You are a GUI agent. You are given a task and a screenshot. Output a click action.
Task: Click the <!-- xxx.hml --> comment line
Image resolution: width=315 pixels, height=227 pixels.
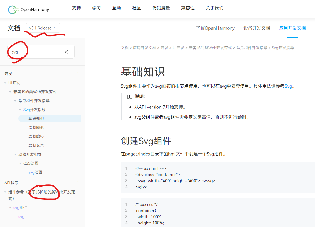pyautogui.click(x=151, y=168)
